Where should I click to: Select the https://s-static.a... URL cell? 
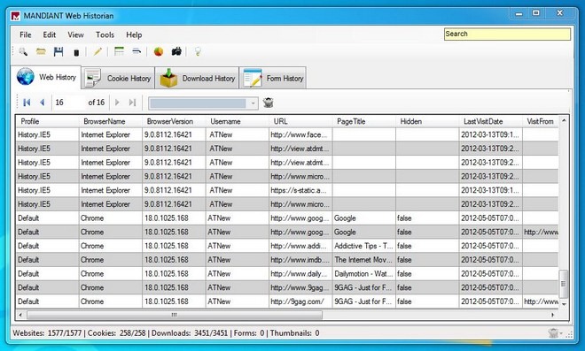[300, 190]
